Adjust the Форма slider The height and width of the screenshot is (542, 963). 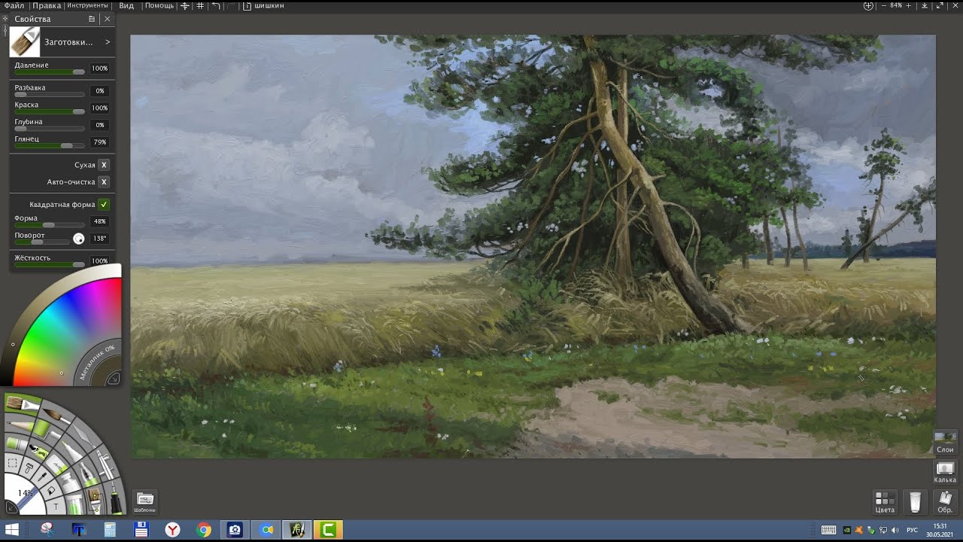coord(50,224)
